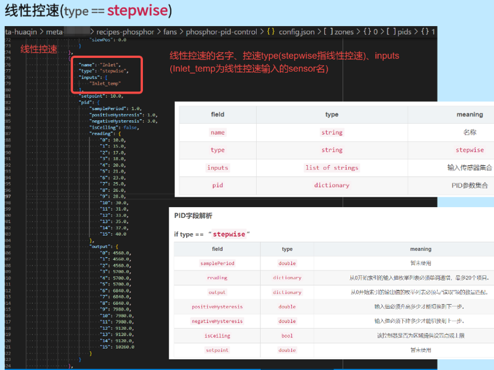Screen dimensions: 494x370
Task: Expand the chevron after pids breadcrumb
Action: pyautogui.click(x=416, y=32)
